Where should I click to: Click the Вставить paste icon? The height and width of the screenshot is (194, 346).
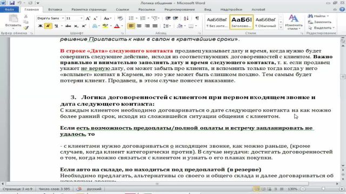coord(13,19)
